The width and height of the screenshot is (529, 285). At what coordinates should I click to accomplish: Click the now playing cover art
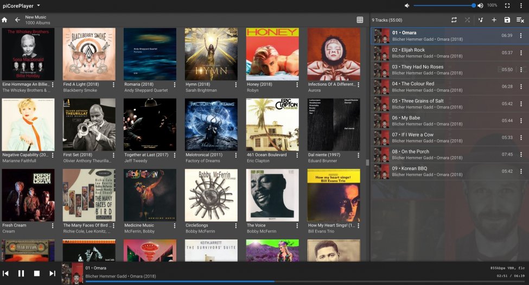click(72, 274)
